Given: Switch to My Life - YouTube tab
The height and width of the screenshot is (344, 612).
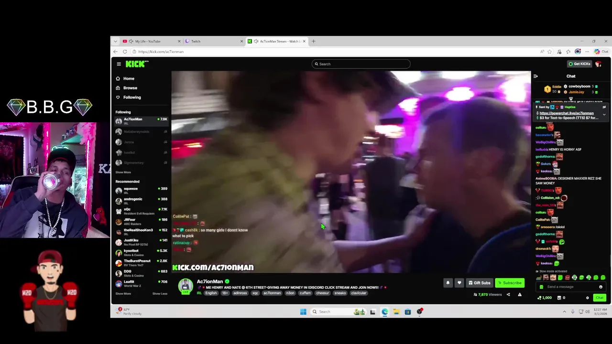Looking at the screenshot, I should [152, 41].
